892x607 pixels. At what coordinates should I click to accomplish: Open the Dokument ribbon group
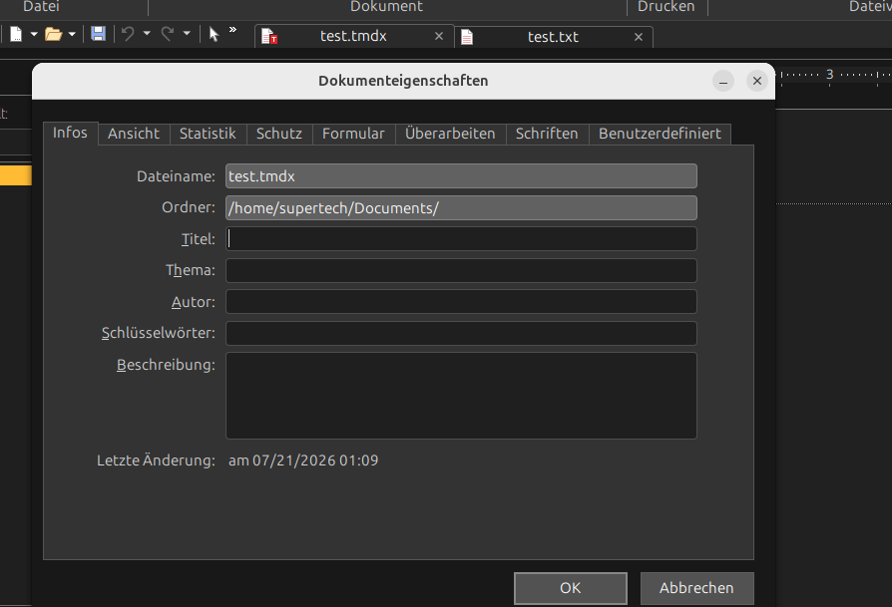pos(386,6)
